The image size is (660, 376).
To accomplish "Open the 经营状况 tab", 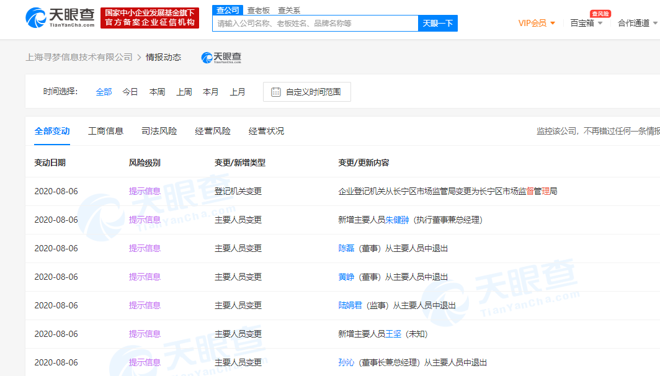I will (x=266, y=131).
